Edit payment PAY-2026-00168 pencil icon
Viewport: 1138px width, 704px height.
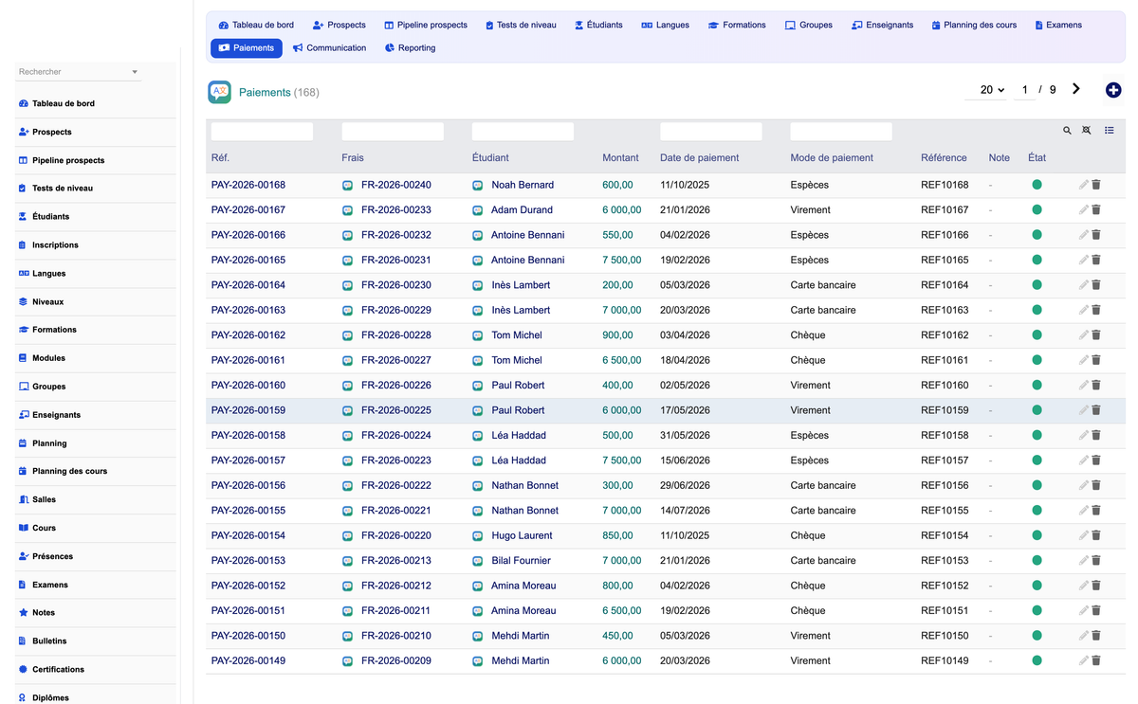[1084, 185]
